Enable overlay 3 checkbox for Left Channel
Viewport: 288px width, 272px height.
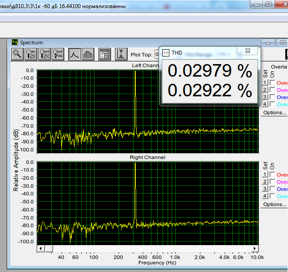click(272, 97)
